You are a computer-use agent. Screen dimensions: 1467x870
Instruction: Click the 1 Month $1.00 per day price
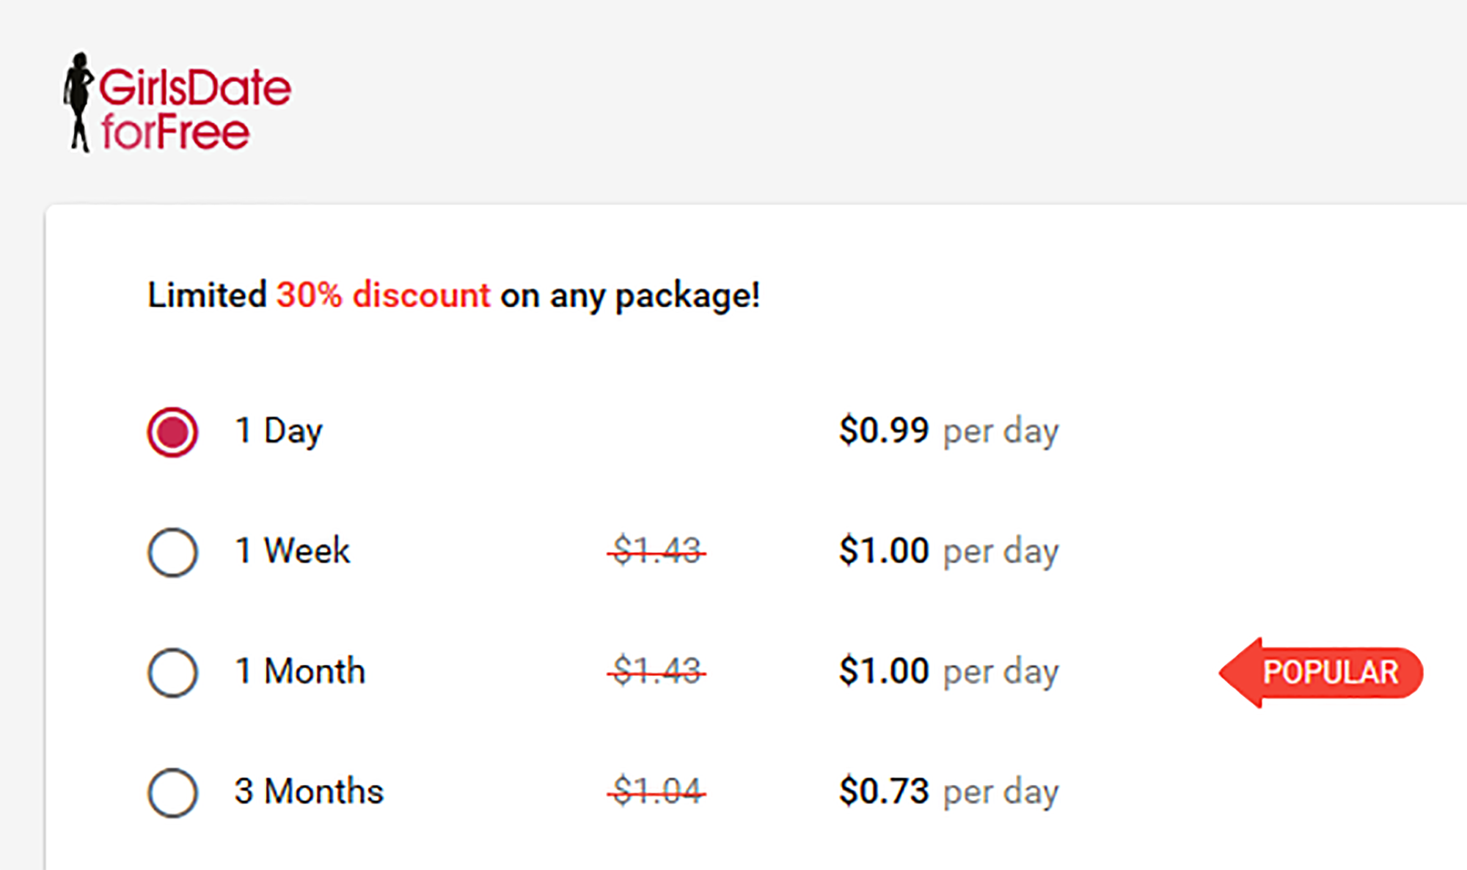[948, 671]
